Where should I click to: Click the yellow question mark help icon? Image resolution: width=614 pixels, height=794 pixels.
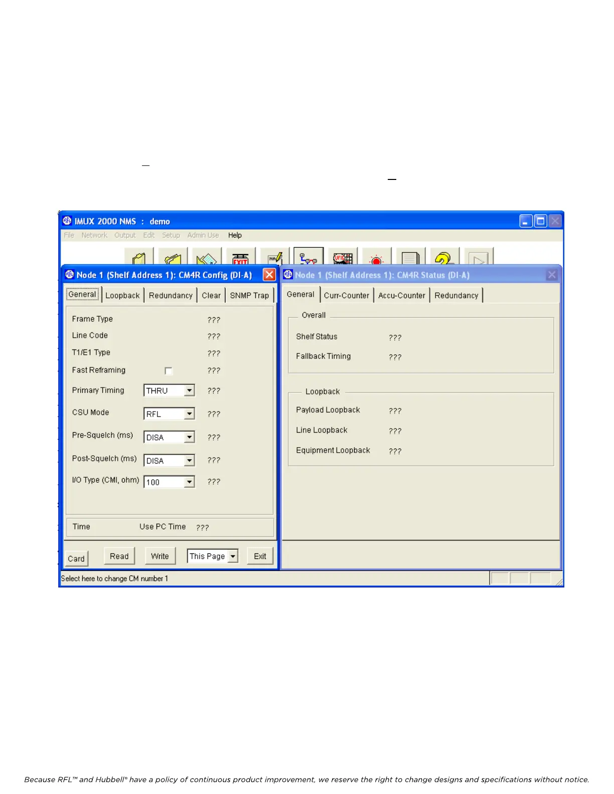coord(444,257)
